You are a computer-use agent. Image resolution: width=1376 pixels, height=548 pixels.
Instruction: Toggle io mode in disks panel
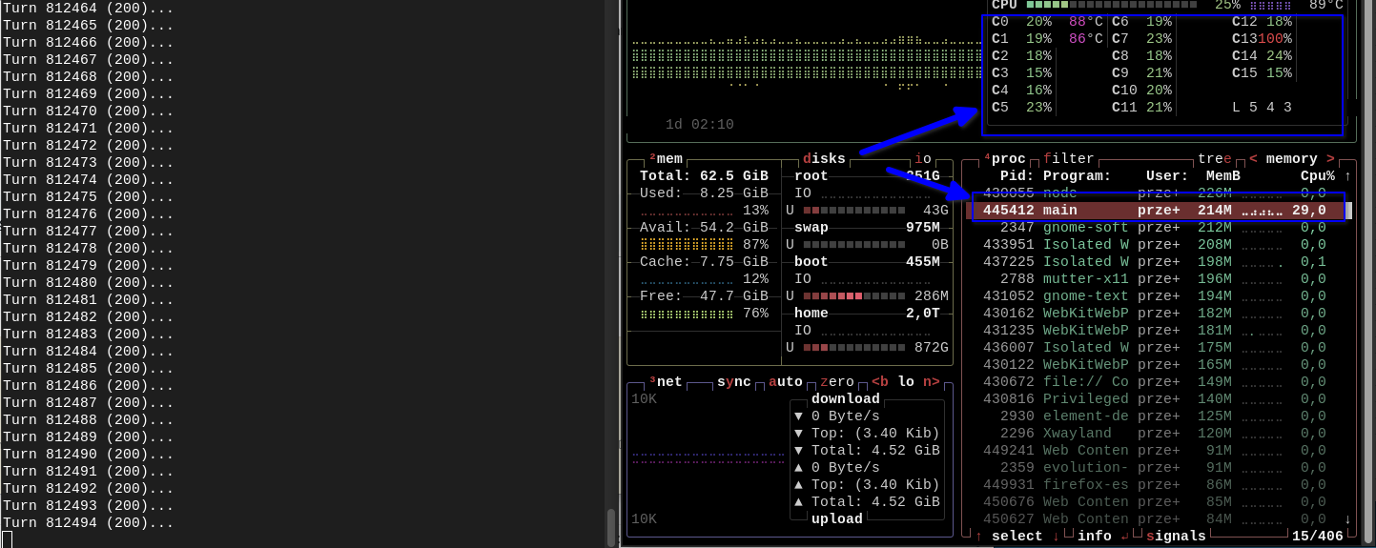click(923, 159)
